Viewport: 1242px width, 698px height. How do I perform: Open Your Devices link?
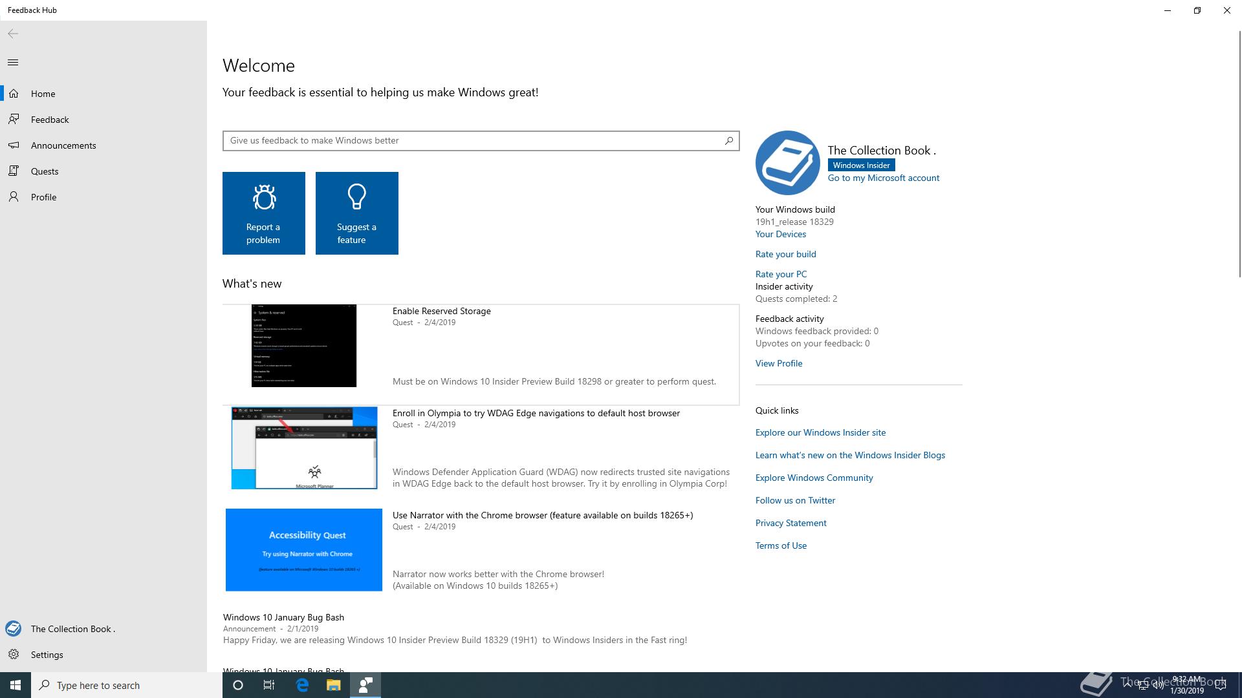(781, 234)
